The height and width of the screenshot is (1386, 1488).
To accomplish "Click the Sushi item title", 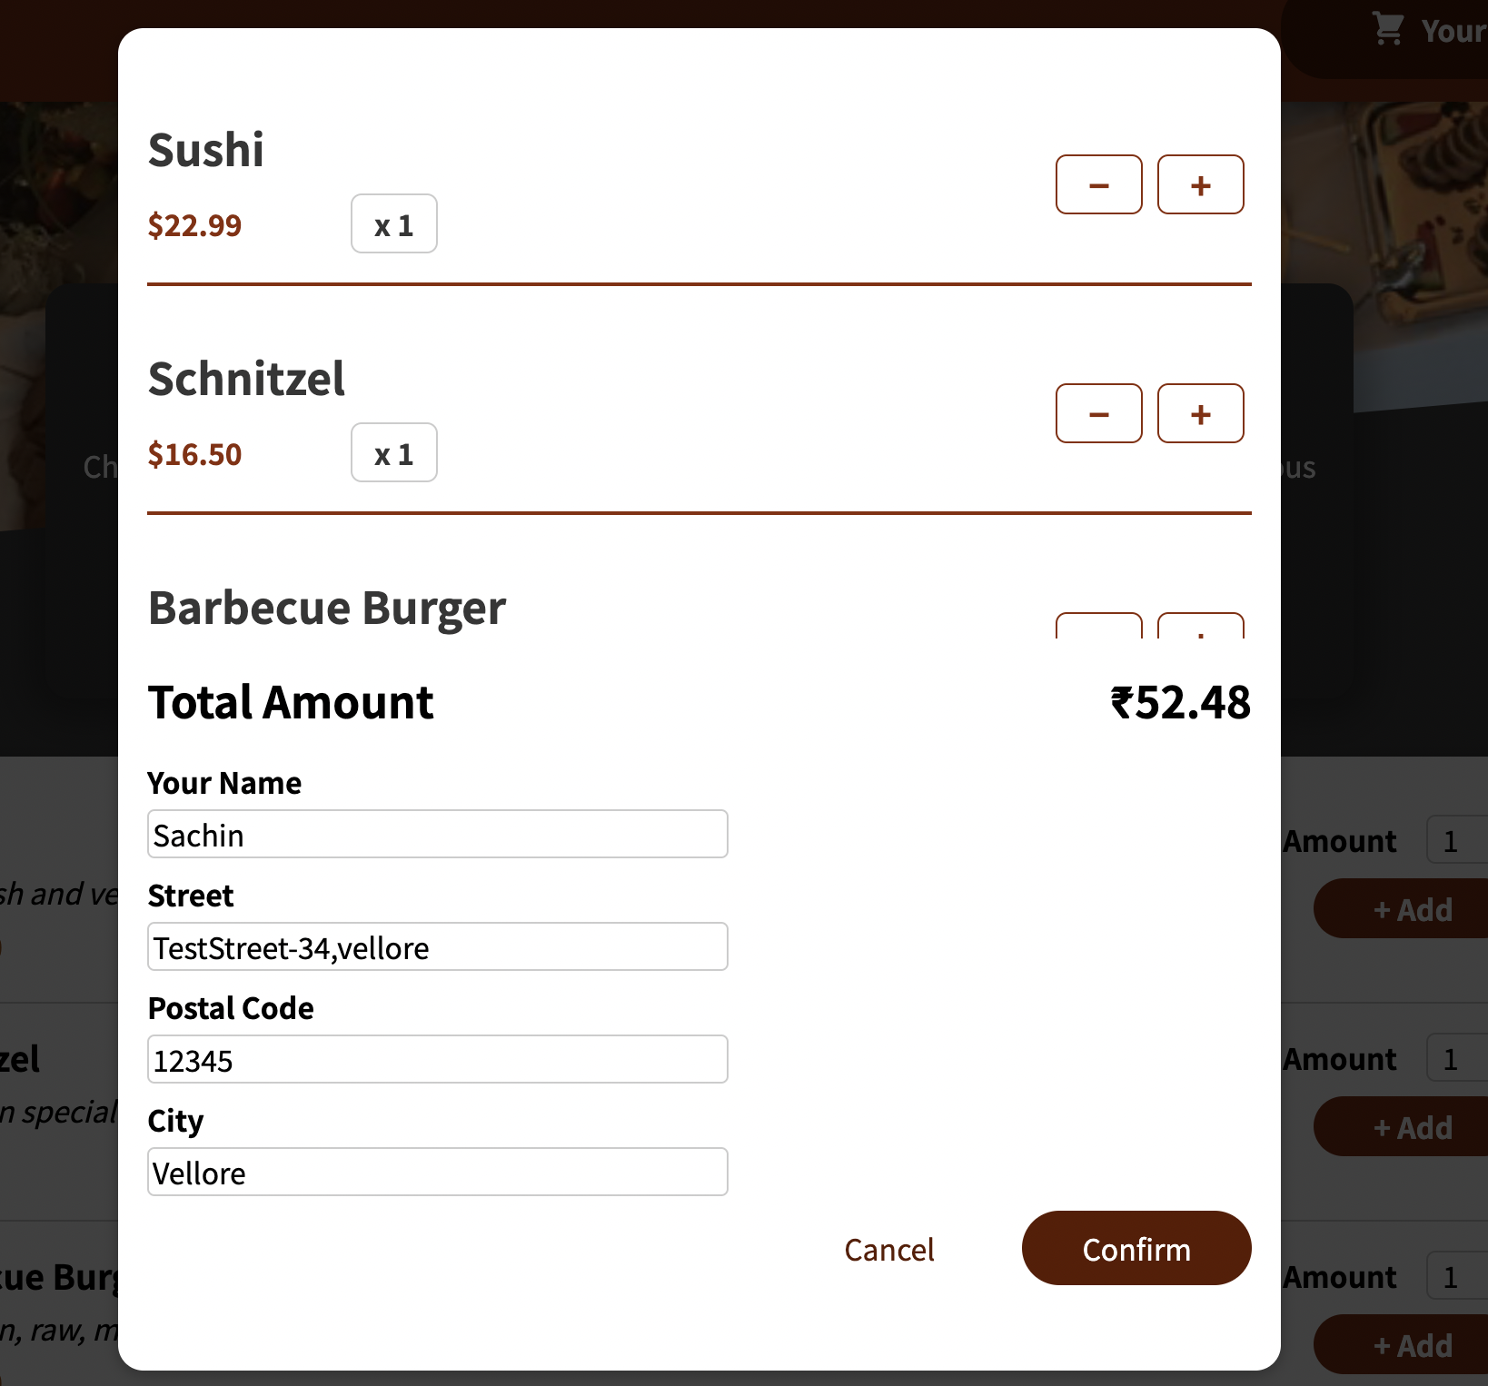I will [x=205, y=150].
